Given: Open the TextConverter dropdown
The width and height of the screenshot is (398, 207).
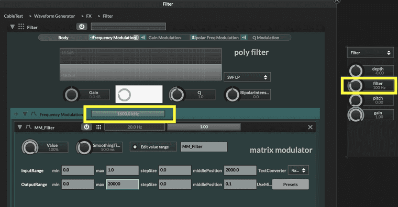Looking at the screenshot, I should click(298, 170).
